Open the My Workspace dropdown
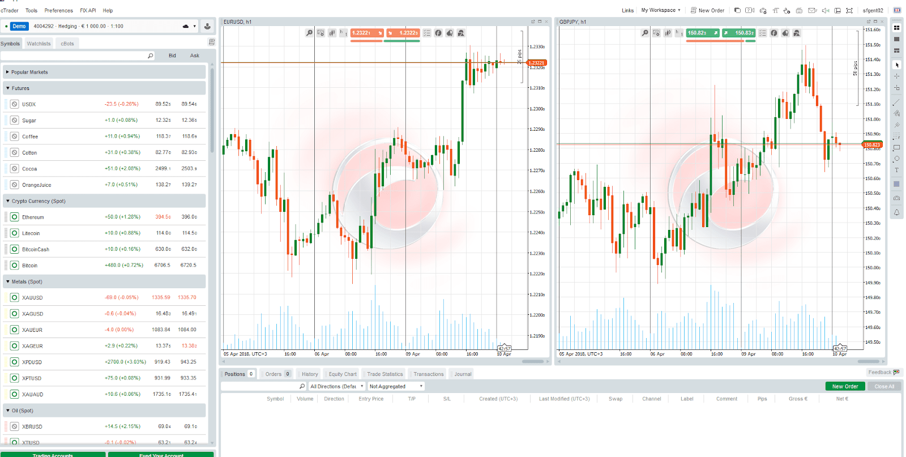Image resolution: width=906 pixels, height=457 pixels. [660, 10]
